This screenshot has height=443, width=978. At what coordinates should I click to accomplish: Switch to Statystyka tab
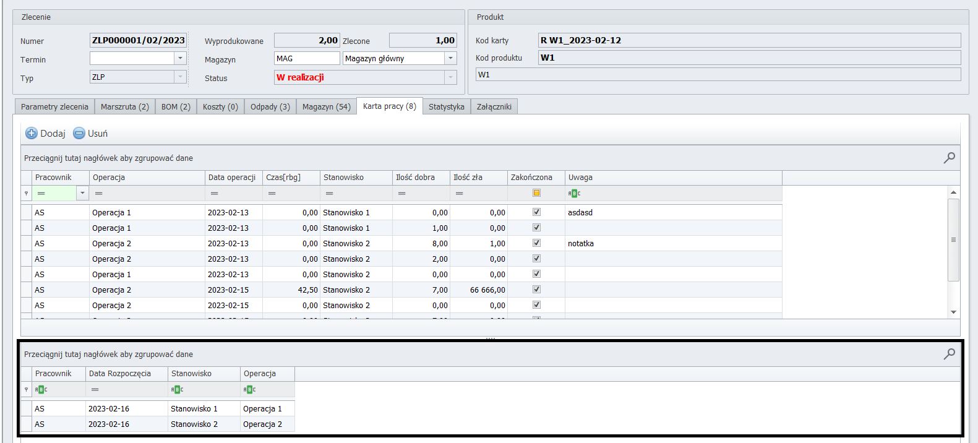(447, 106)
